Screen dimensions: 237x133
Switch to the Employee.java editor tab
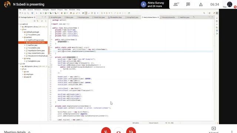(83, 17)
